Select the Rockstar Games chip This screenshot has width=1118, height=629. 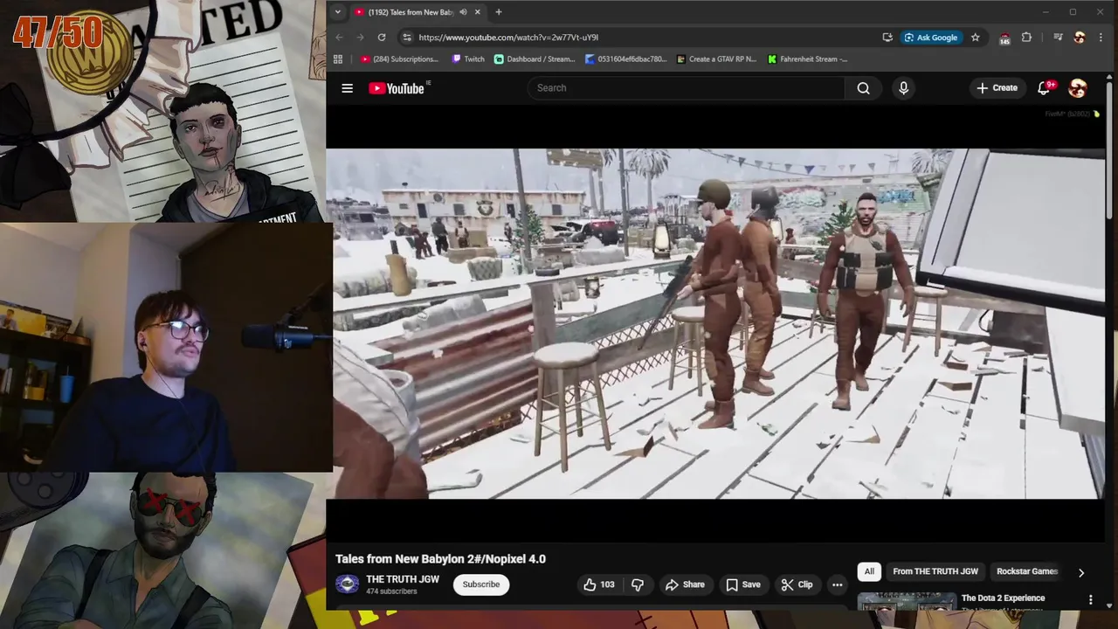click(1027, 571)
